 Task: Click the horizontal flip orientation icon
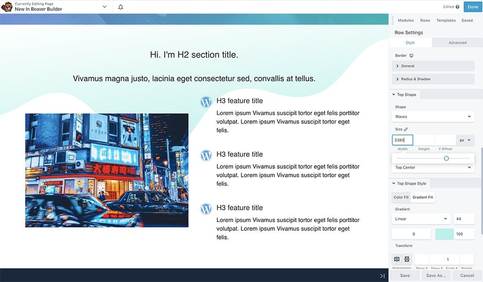397,259
